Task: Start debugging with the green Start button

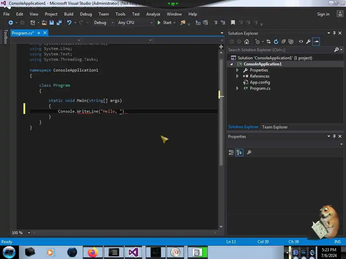Action: pos(165,23)
